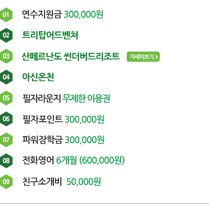Click the 필자포인트 300,000원 entry
Screen dimensions: 209x204
63,119
